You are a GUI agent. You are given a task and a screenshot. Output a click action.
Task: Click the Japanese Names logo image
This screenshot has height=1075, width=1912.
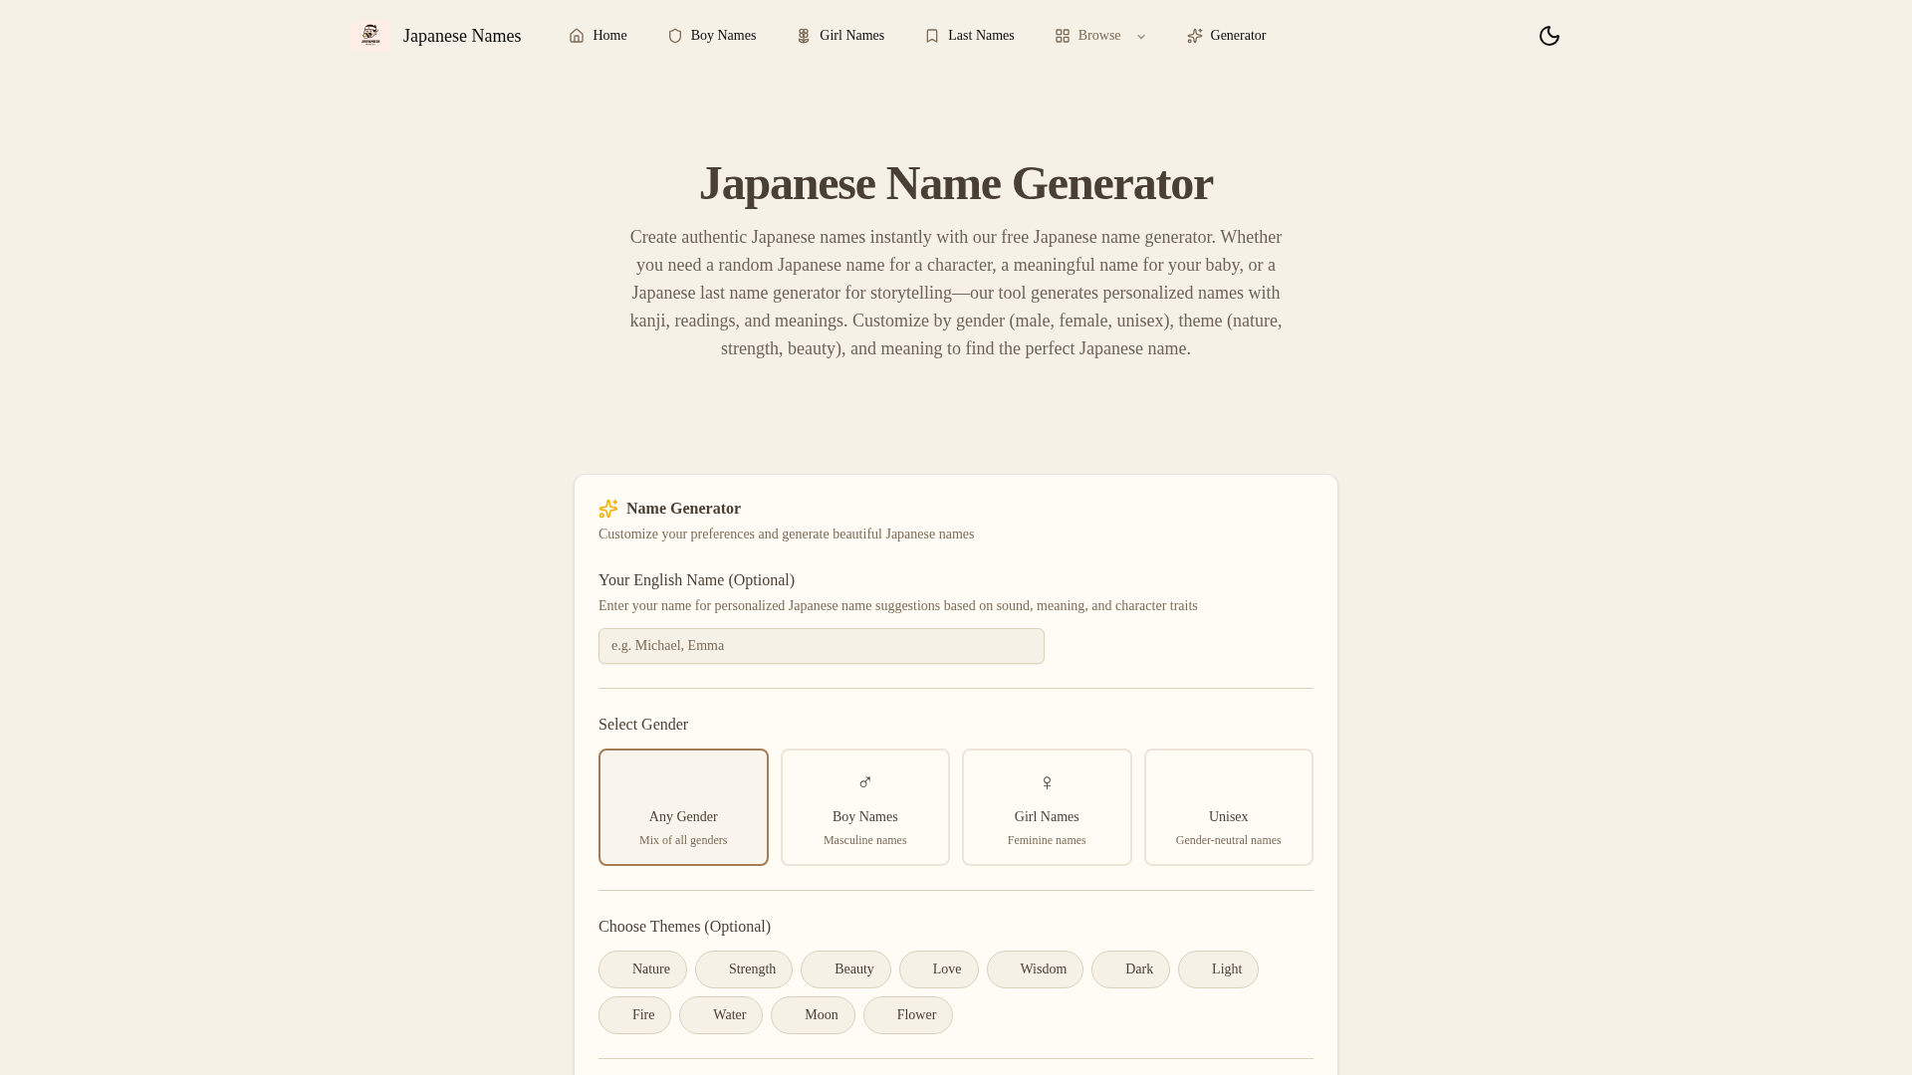coord(370,36)
